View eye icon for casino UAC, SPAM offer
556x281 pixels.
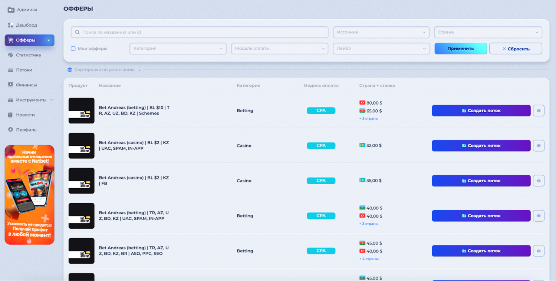(539, 146)
